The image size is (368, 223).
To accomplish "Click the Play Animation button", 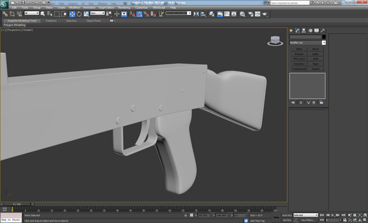I will (x=333, y=215).
